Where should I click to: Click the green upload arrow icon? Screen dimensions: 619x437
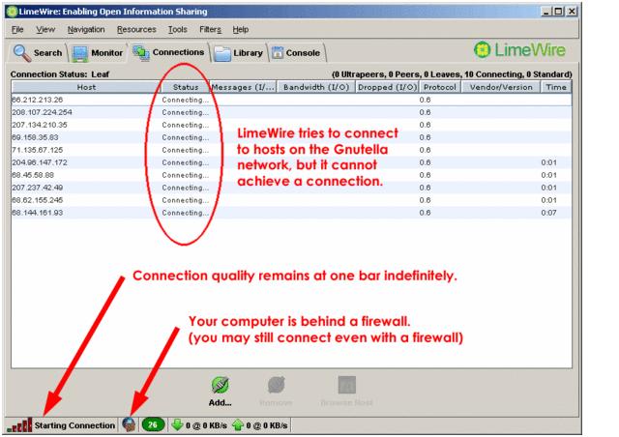tap(238, 424)
